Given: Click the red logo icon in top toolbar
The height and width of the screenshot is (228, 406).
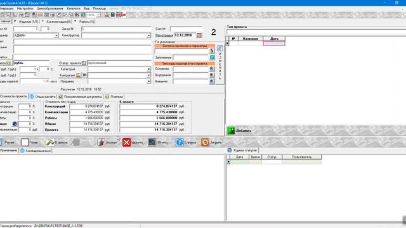Looking at the screenshot, I should pos(121,15).
